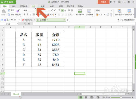Open the cell borders tool

tap(34, 14)
